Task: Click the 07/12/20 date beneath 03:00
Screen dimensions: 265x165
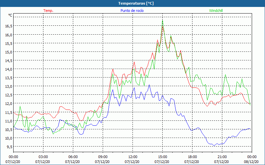Action: click(x=43, y=162)
